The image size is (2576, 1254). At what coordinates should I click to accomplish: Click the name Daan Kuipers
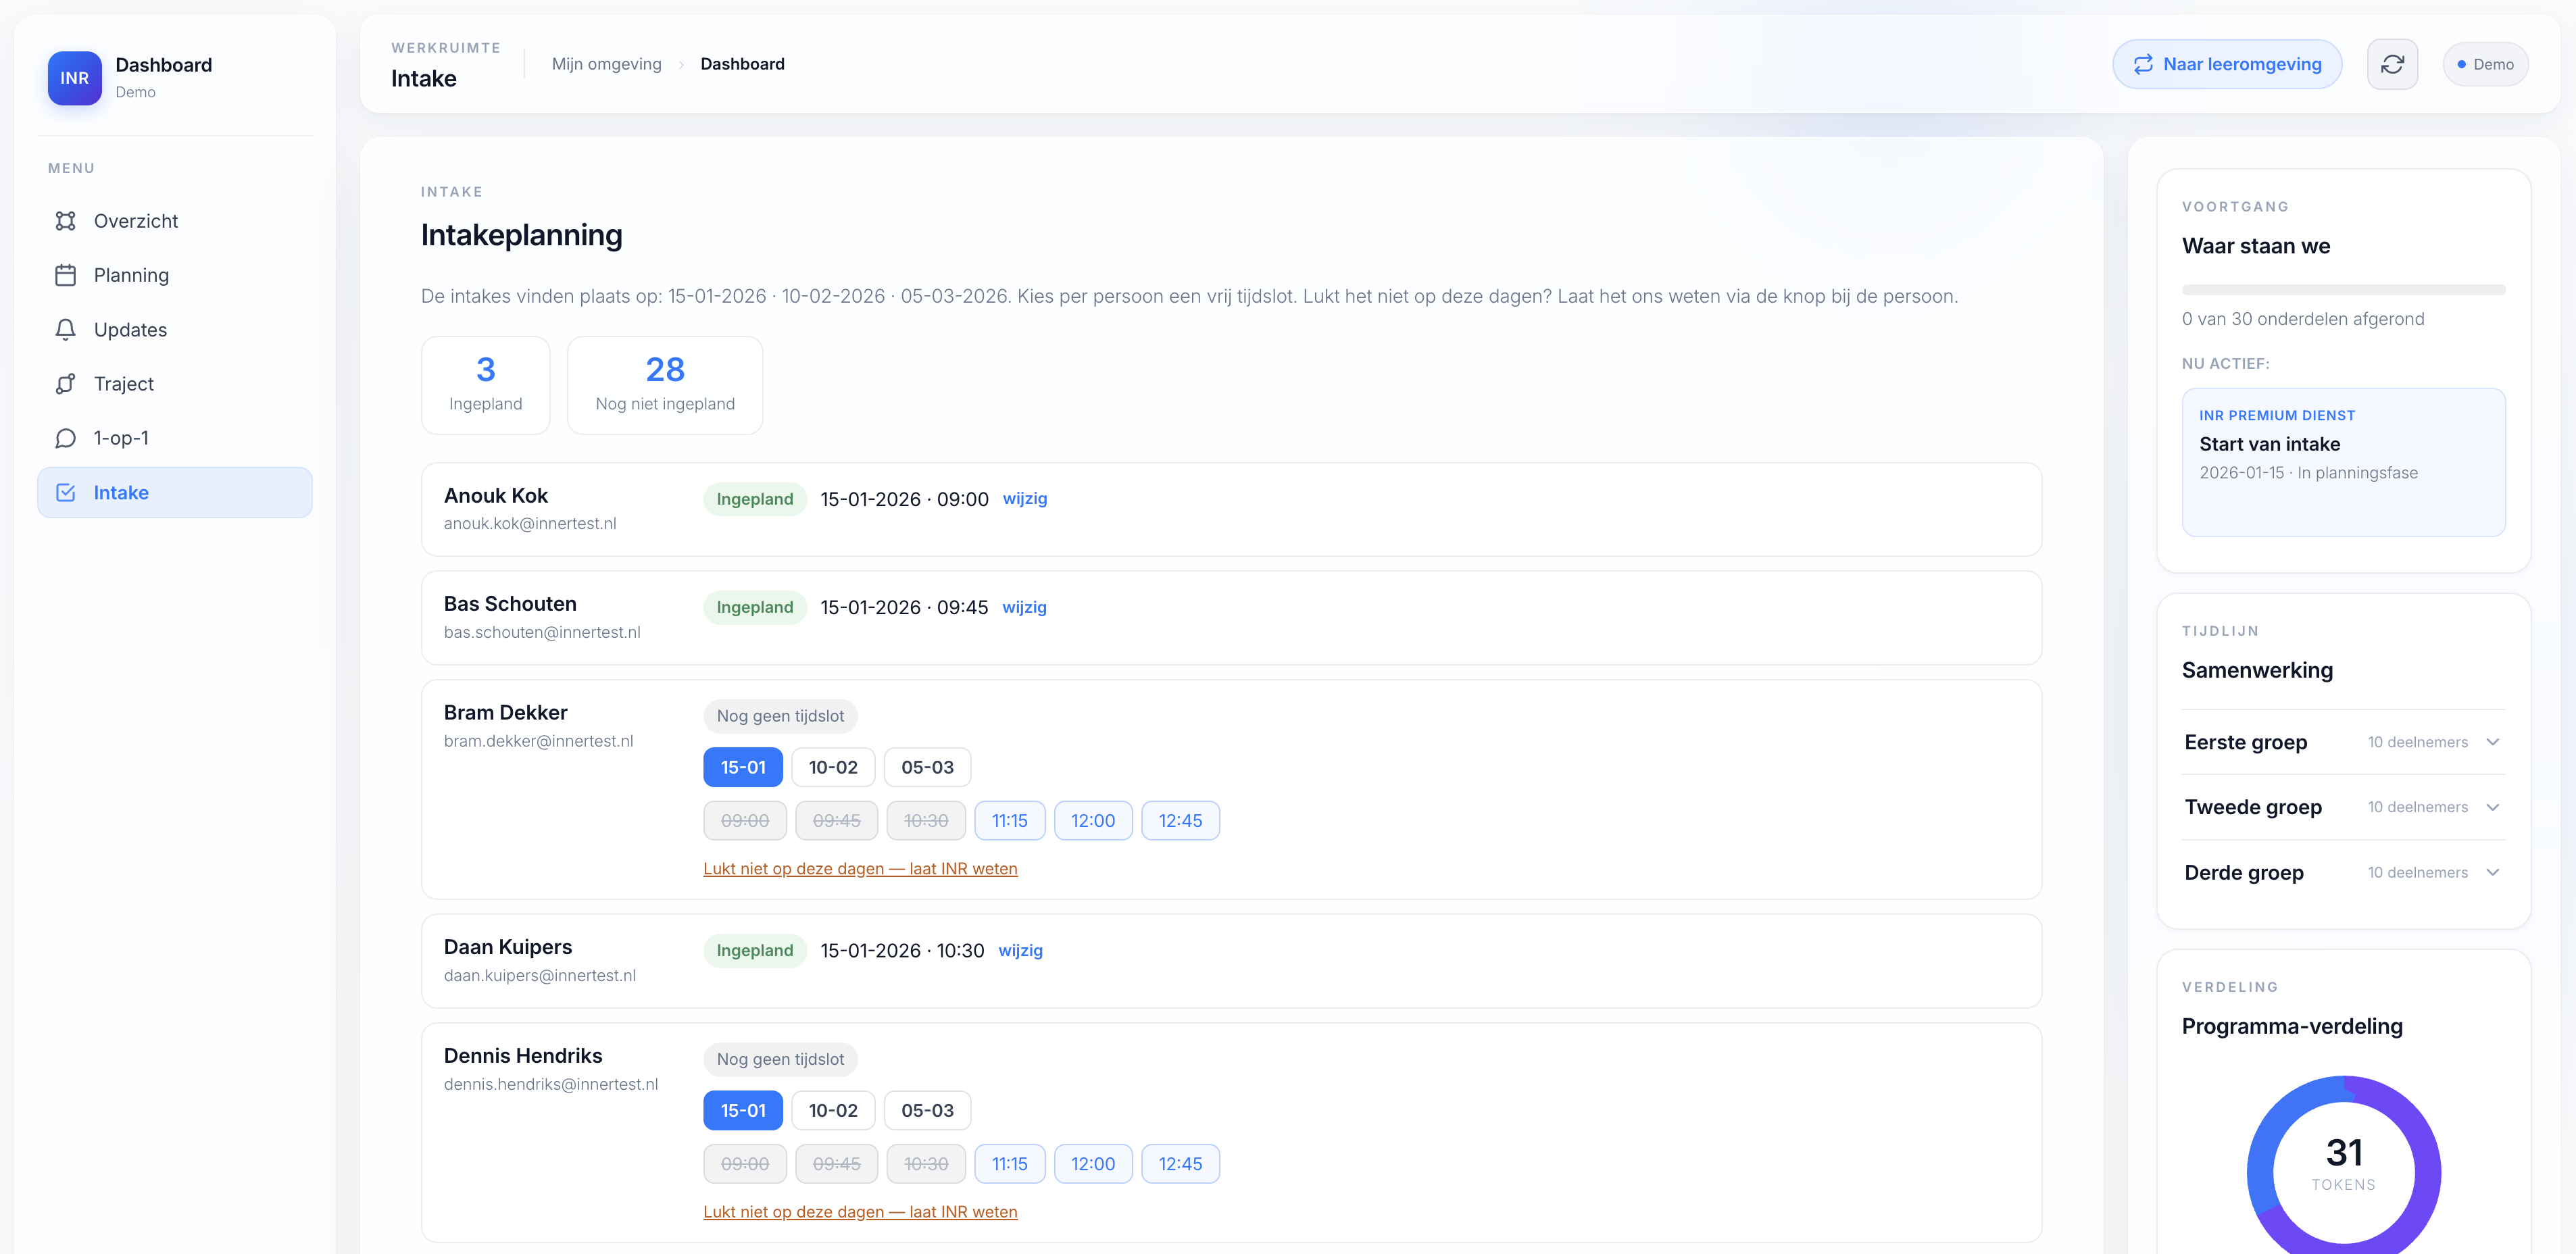tap(508, 947)
